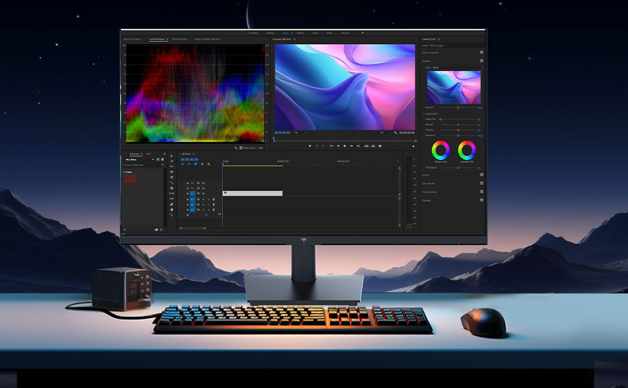Click Play in Program monitor

click(x=345, y=146)
